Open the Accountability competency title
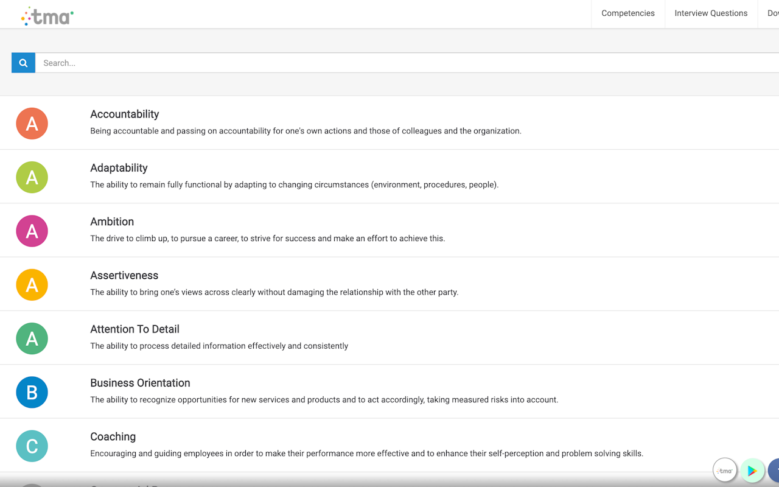 tap(125, 114)
